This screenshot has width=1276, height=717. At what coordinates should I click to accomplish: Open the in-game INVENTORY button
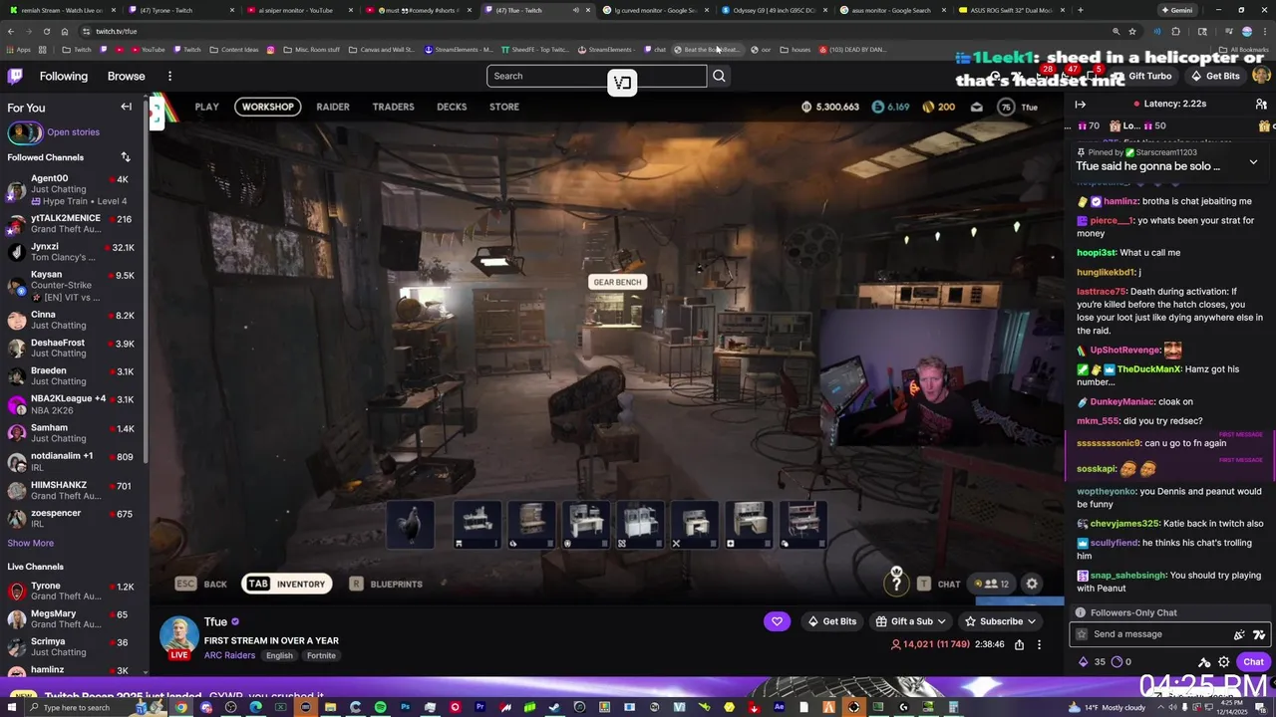coord(286,585)
